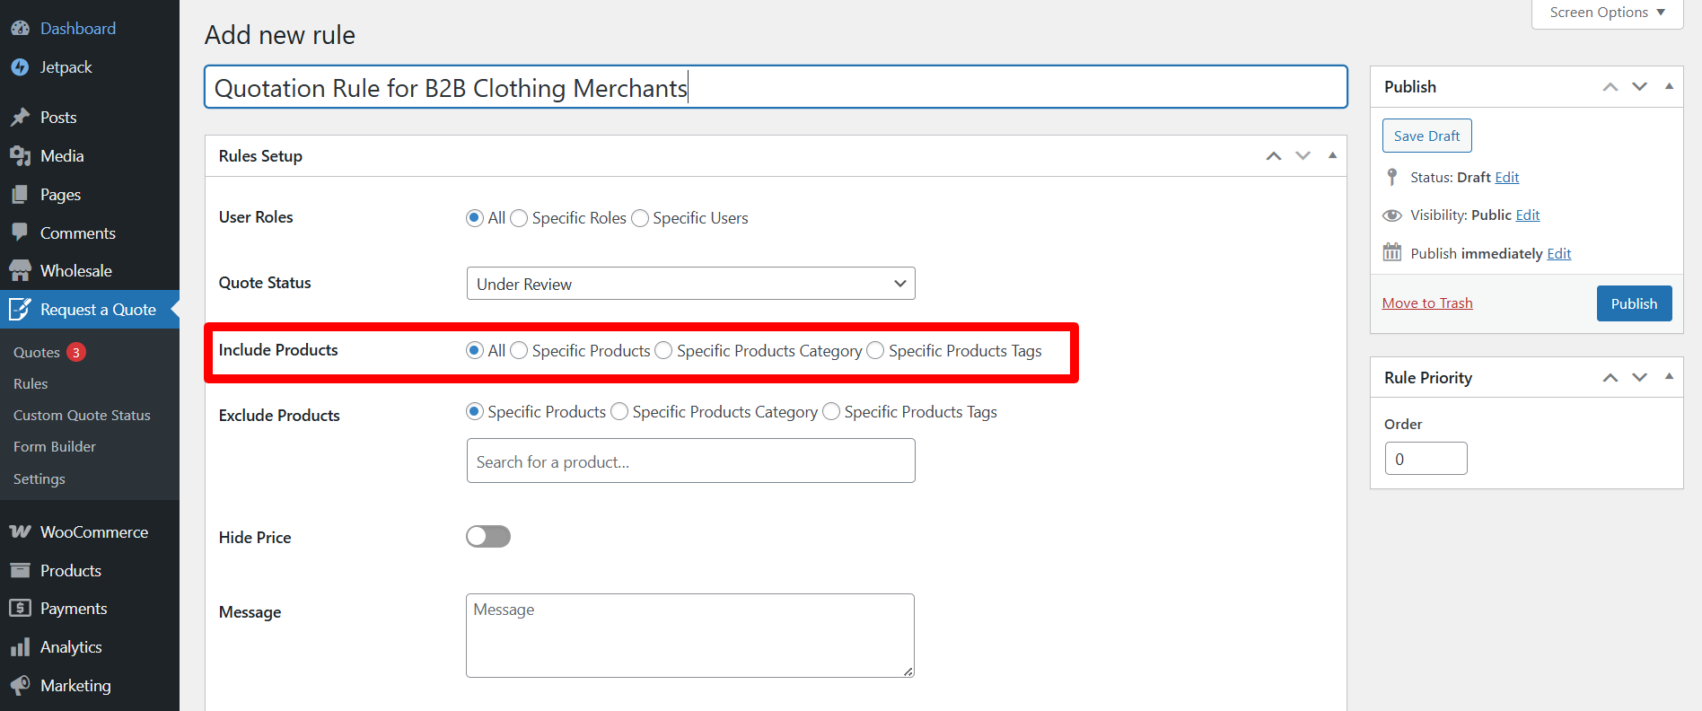Choose Specific Products under Exclude Products

point(475,411)
